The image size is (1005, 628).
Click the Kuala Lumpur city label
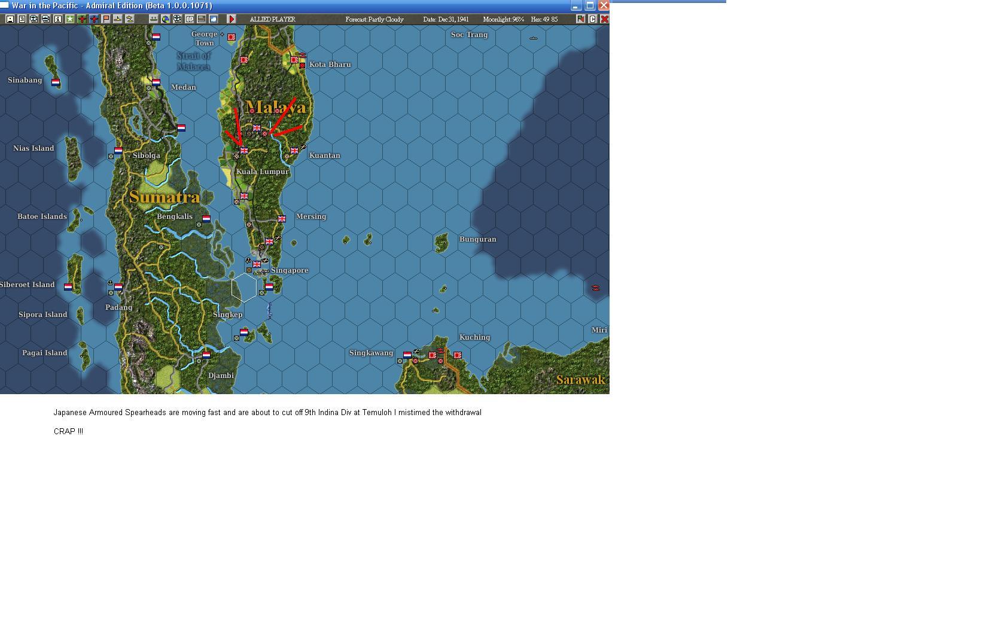tap(263, 172)
